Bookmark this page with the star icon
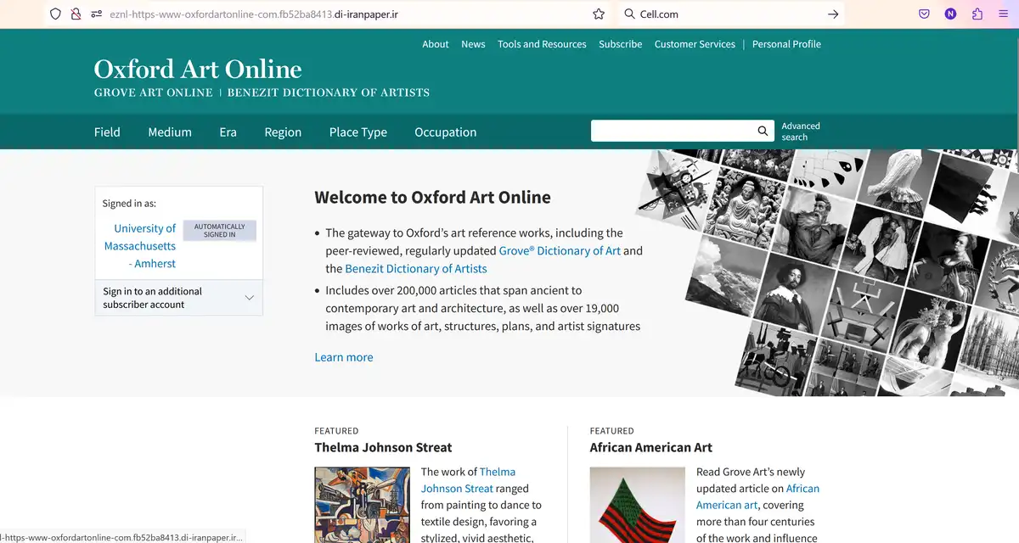1019x543 pixels. tap(599, 14)
